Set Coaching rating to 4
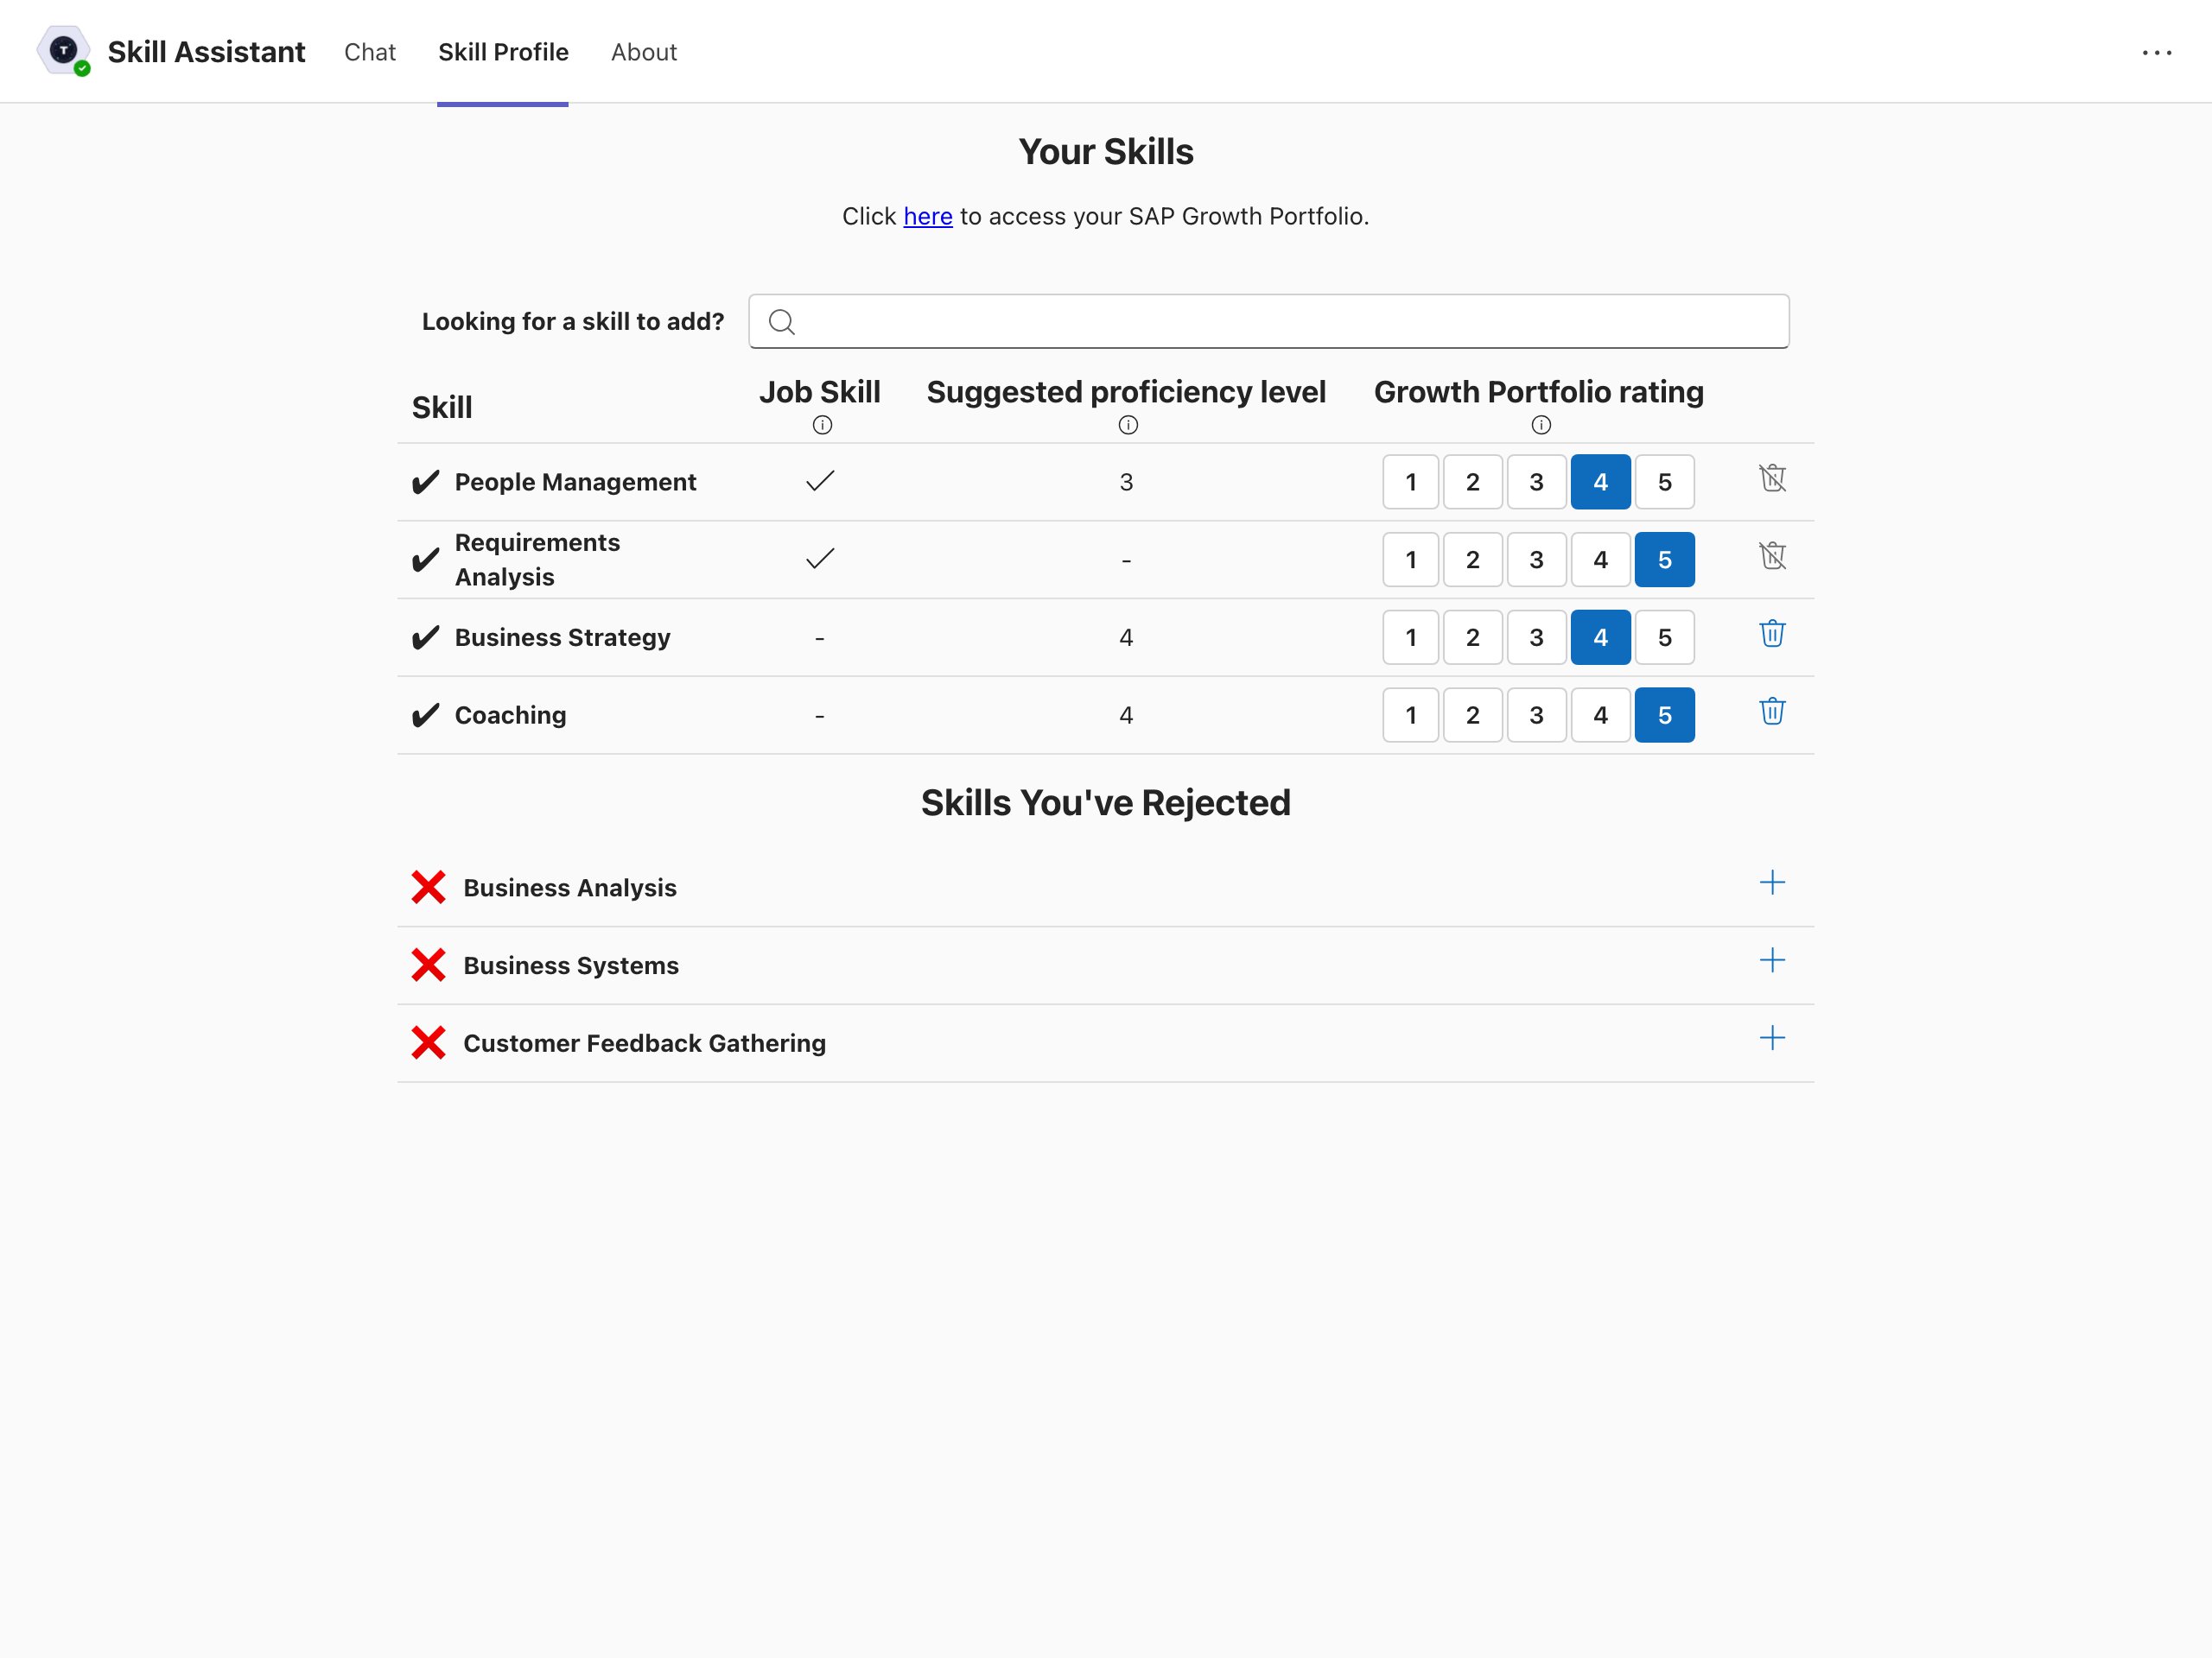 [1601, 716]
